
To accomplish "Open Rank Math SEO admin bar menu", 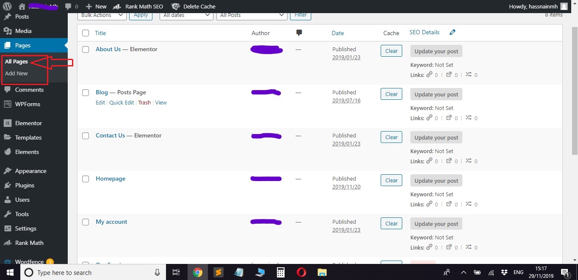I will point(138,6).
